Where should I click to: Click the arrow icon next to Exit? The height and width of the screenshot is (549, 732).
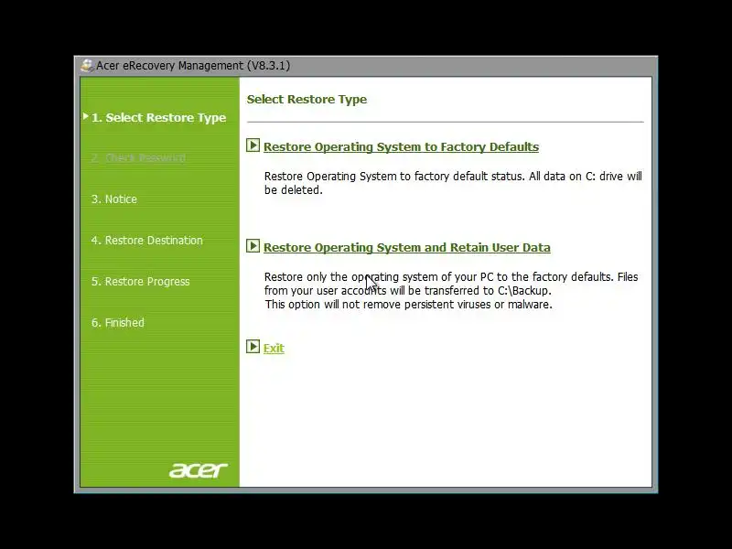(x=253, y=347)
